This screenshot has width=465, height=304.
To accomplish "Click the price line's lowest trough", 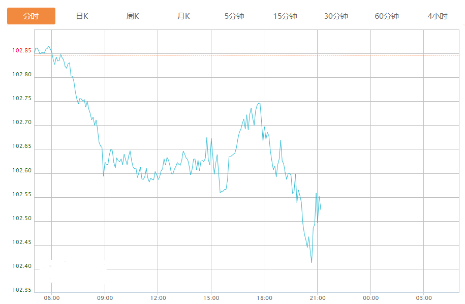I will (x=312, y=262).
